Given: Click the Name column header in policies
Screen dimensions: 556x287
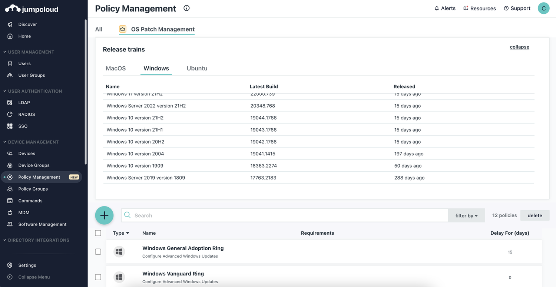Looking at the screenshot, I should click(149, 233).
